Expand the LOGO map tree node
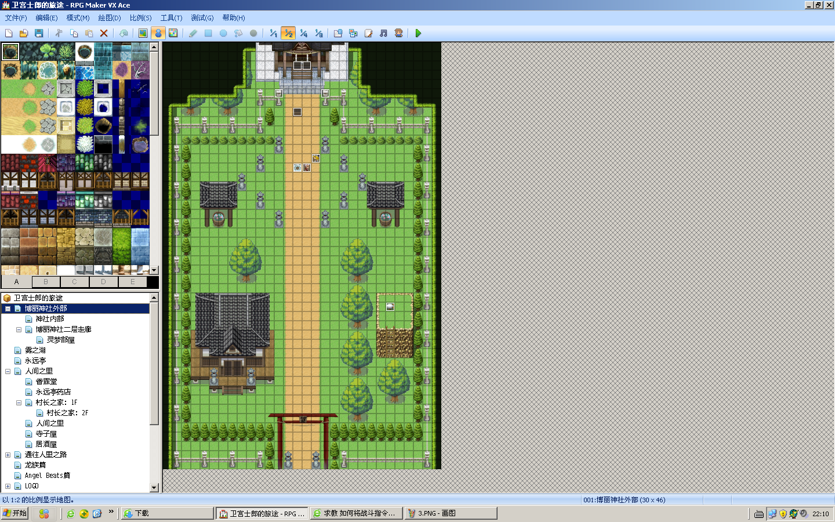The image size is (835, 522). click(8, 486)
